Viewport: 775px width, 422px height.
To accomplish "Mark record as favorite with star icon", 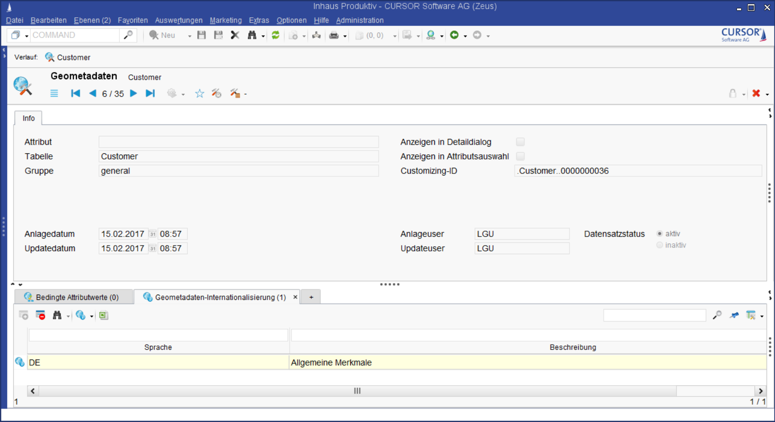I will pos(200,94).
